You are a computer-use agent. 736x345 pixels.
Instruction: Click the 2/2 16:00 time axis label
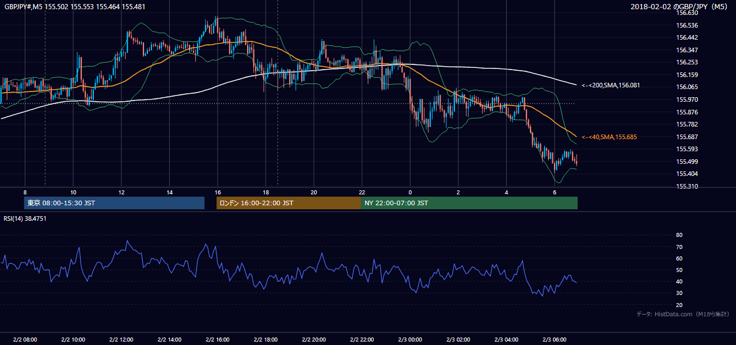pos(217,340)
